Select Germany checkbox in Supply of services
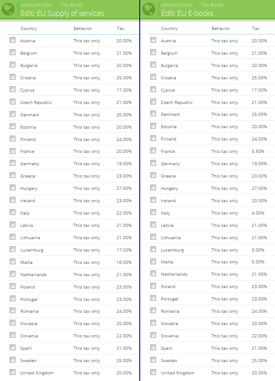This screenshot has width=275, height=381. coord(13,163)
